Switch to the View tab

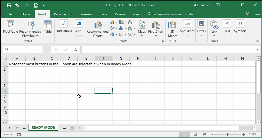(136, 14)
